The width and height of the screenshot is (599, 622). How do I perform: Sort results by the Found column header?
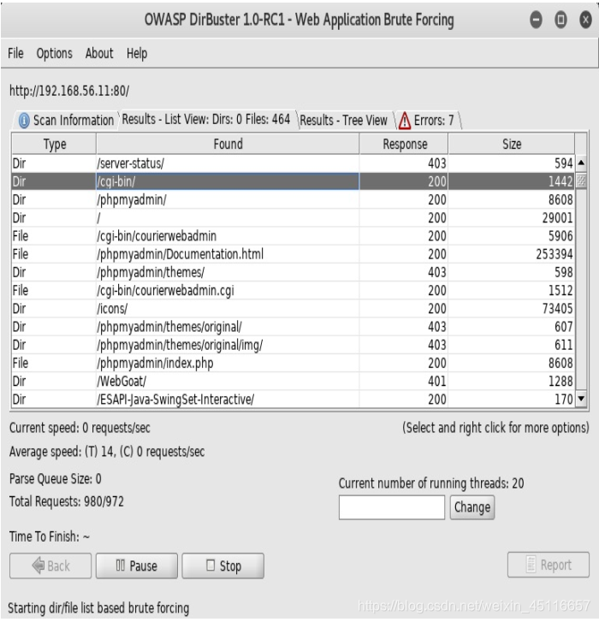pyautogui.click(x=228, y=145)
